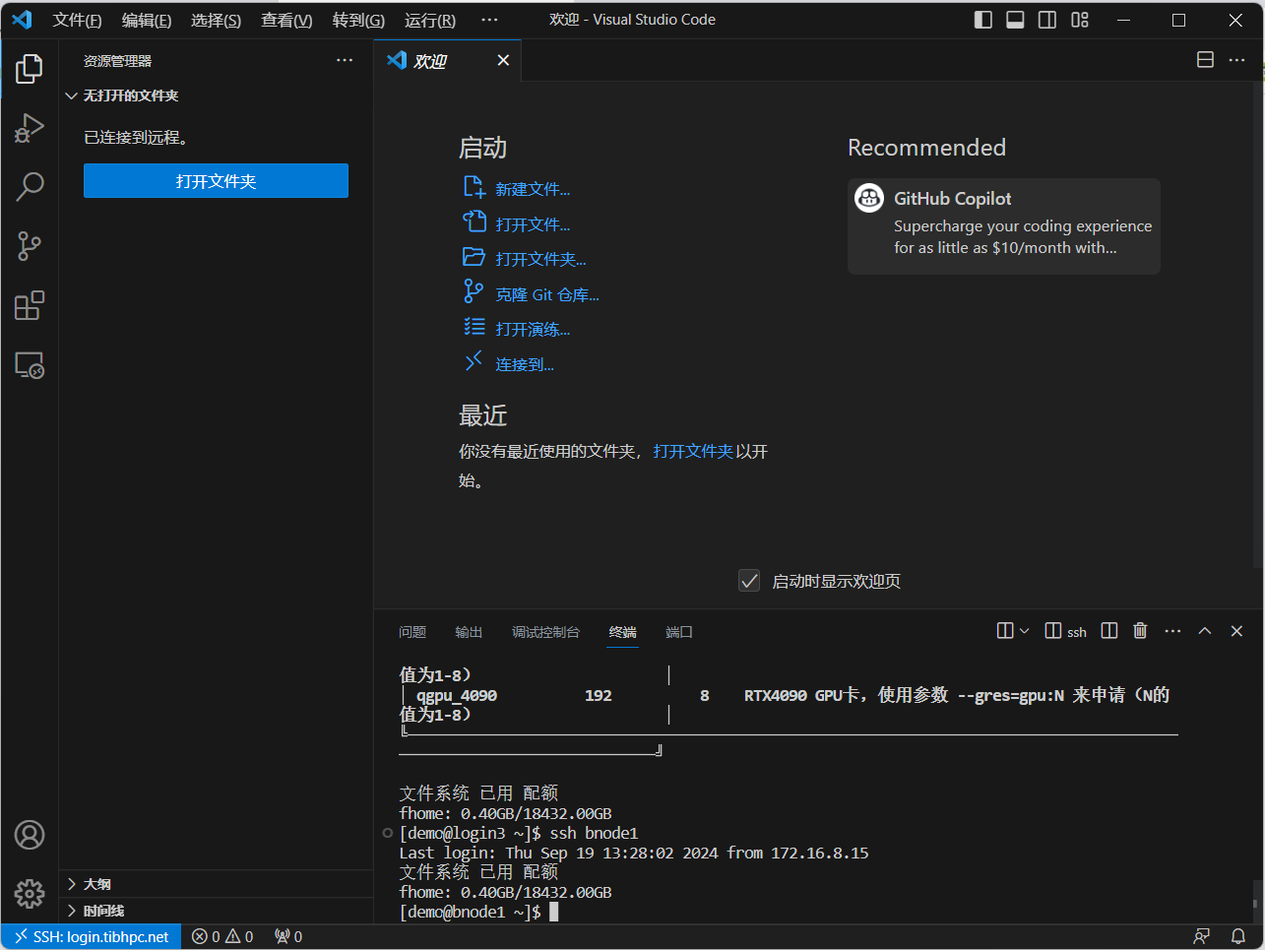Open notifications bell in status bar

1238,936
